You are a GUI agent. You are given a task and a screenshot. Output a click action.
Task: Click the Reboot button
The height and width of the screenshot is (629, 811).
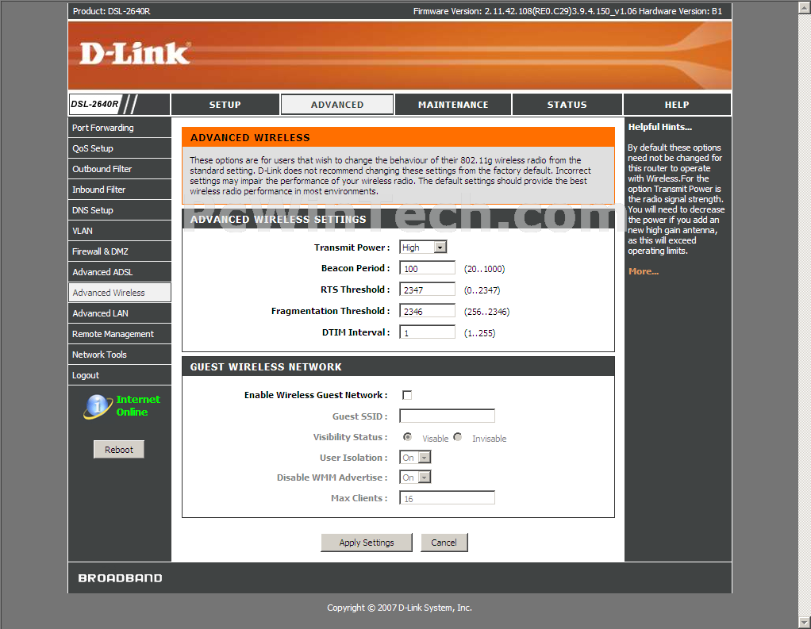119,450
